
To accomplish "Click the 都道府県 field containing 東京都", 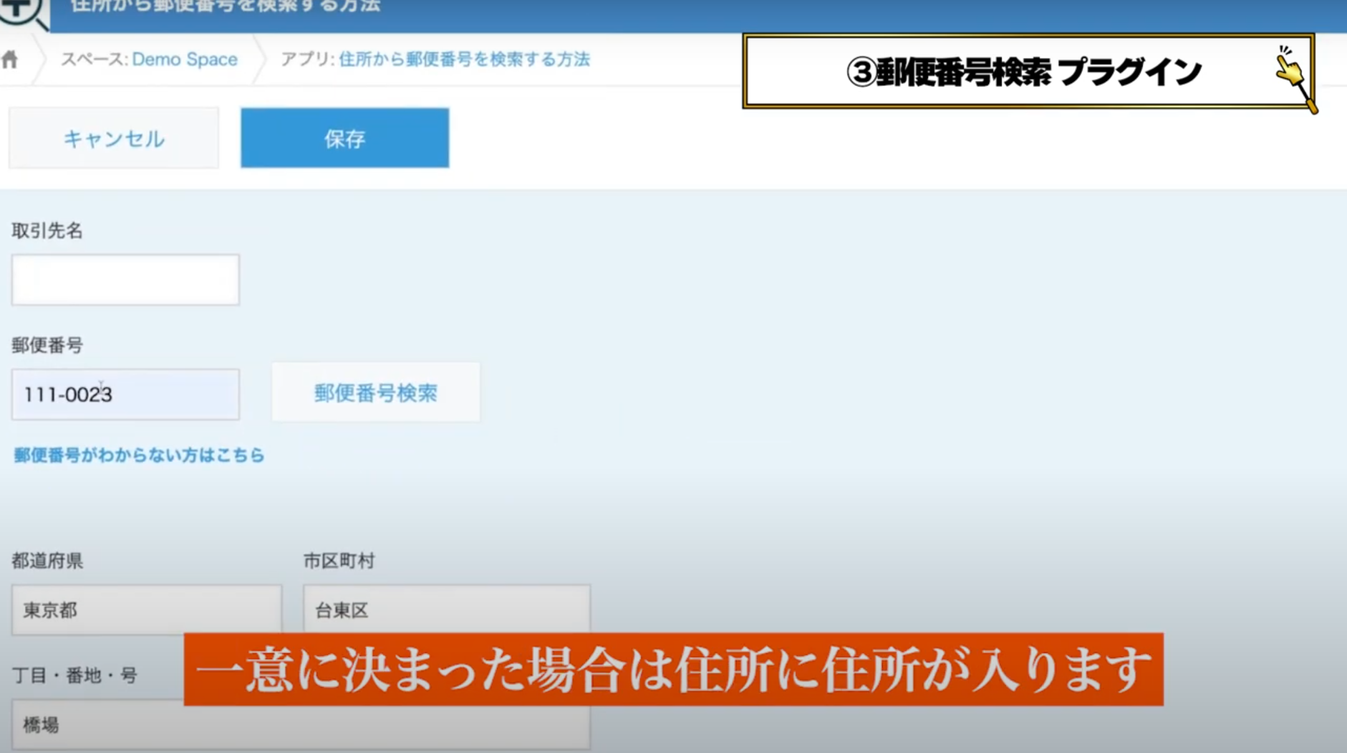I will point(147,610).
